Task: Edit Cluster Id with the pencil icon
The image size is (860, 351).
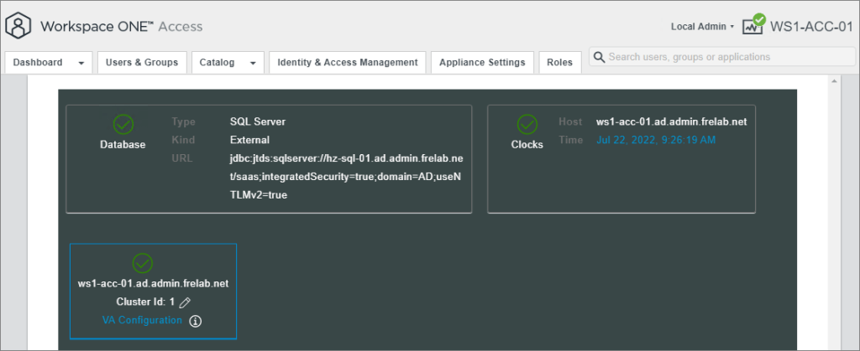Action: (186, 302)
